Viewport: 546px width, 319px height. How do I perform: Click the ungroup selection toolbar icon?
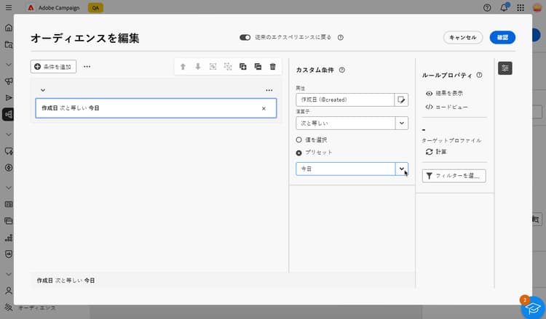click(228, 66)
